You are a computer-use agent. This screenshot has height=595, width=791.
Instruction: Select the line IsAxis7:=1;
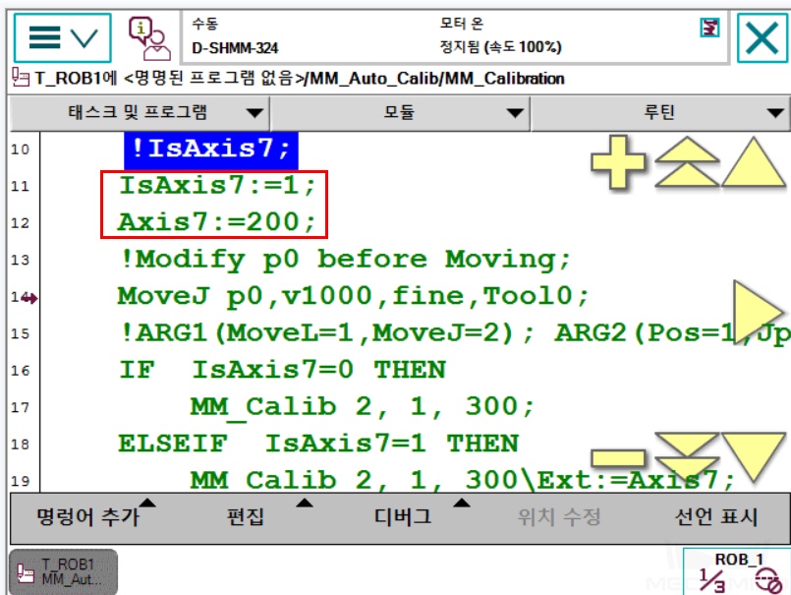(217, 185)
